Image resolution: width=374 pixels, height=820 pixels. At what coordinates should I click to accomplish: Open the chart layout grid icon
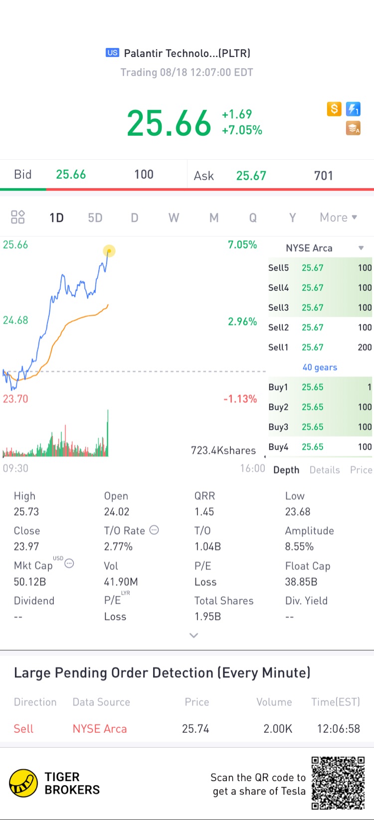(x=18, y=217)
